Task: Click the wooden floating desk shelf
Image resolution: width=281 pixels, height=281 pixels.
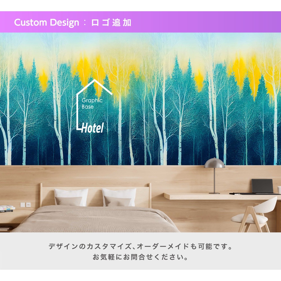Action: pos(221,197)
